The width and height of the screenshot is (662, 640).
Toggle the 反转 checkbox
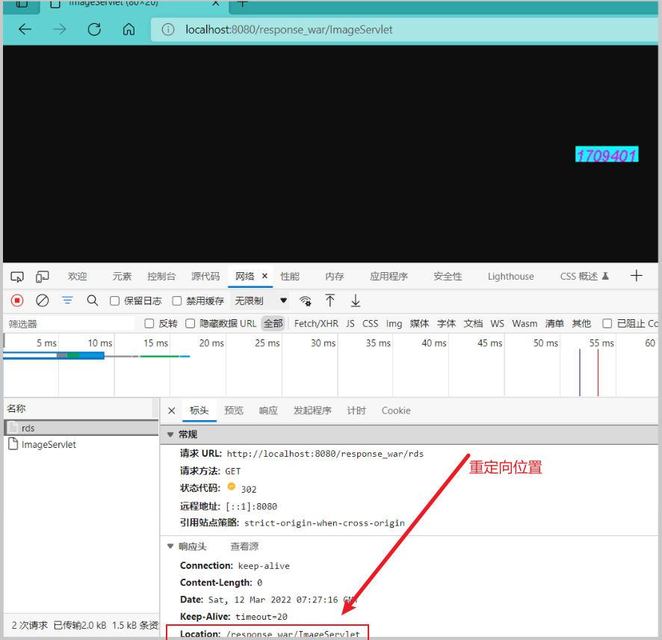(x=149, y=324)
